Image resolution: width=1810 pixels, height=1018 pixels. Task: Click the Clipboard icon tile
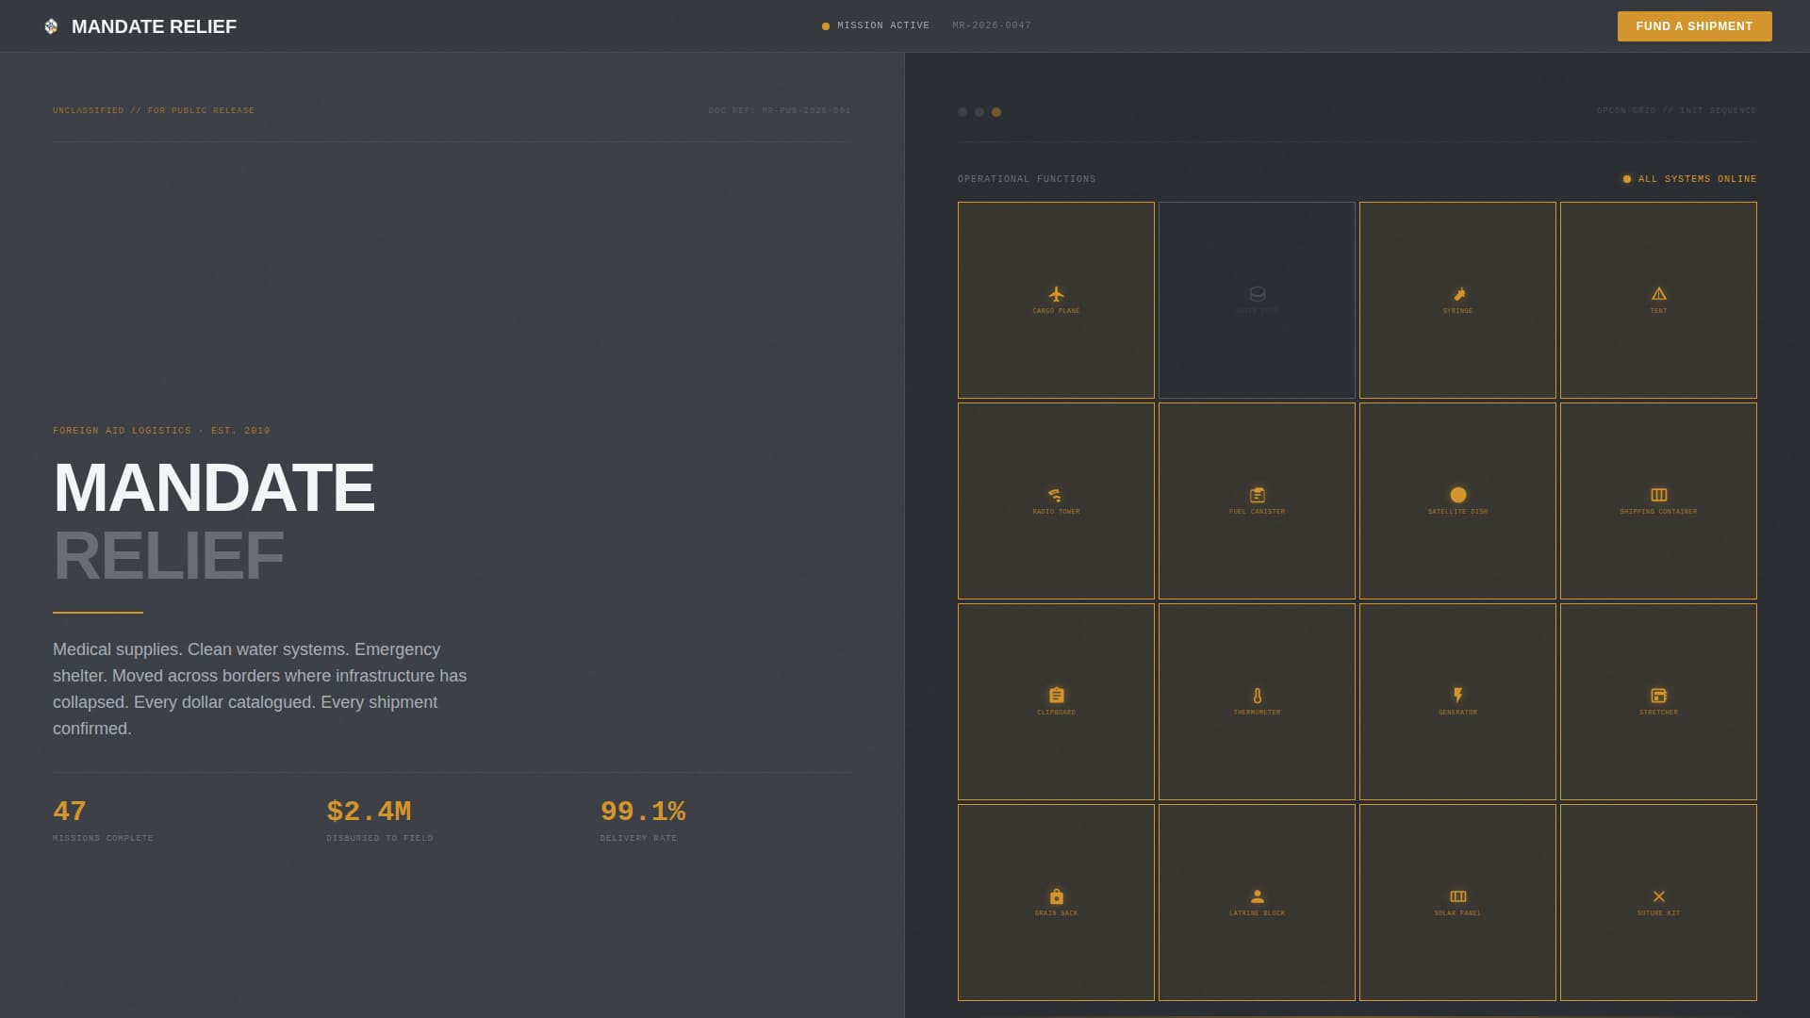(1056, 696)
